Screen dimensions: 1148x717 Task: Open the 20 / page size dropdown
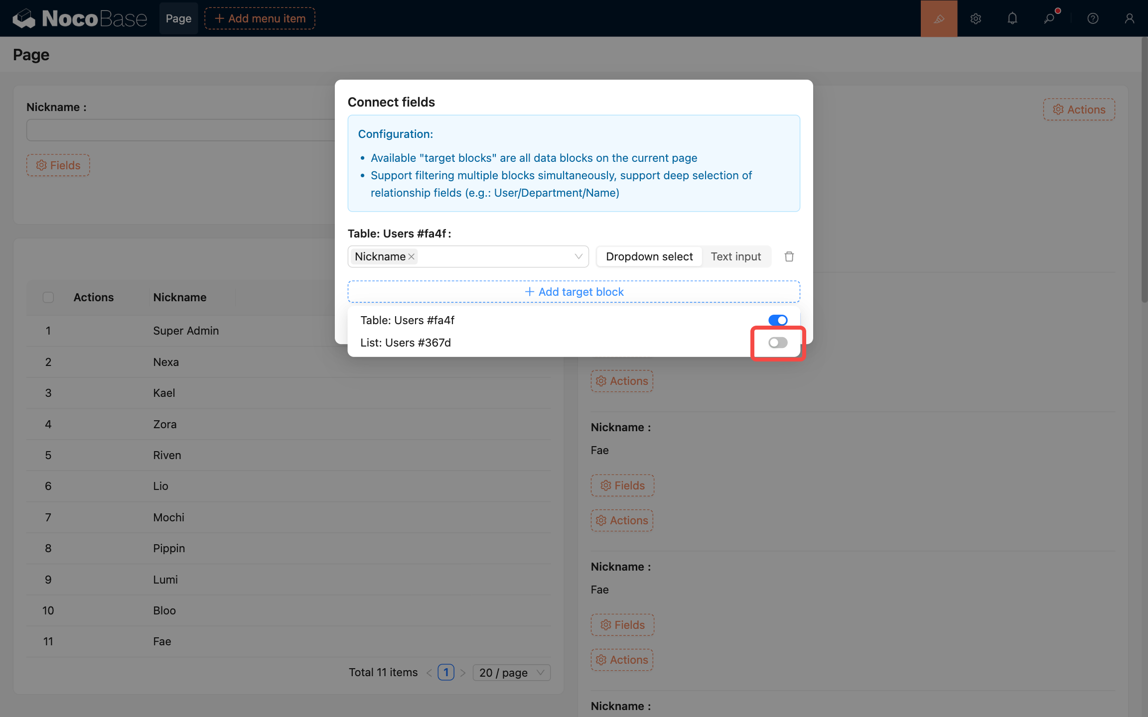pyautogui.click(x=511, y=673)
